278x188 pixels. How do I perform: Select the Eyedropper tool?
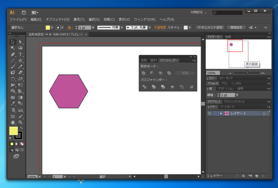[13, 103]
